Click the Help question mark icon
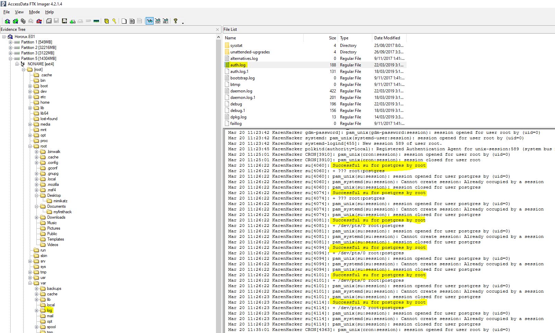Image resolution: width=555 pixels, height=333 pixels. 176,21
